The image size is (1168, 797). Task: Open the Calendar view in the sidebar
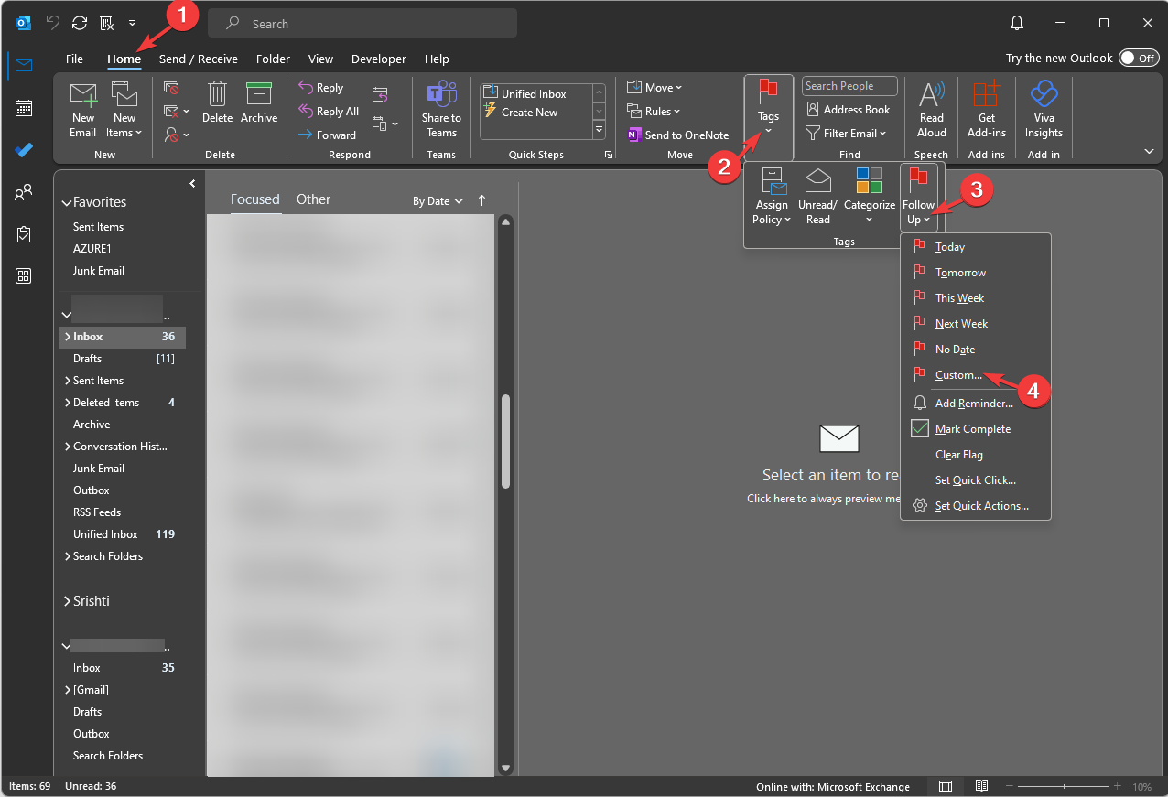click(x=24, y=108)
